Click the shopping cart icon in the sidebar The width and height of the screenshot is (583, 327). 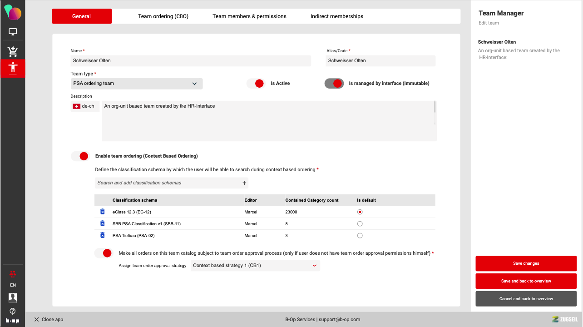(x=13, y=51)
